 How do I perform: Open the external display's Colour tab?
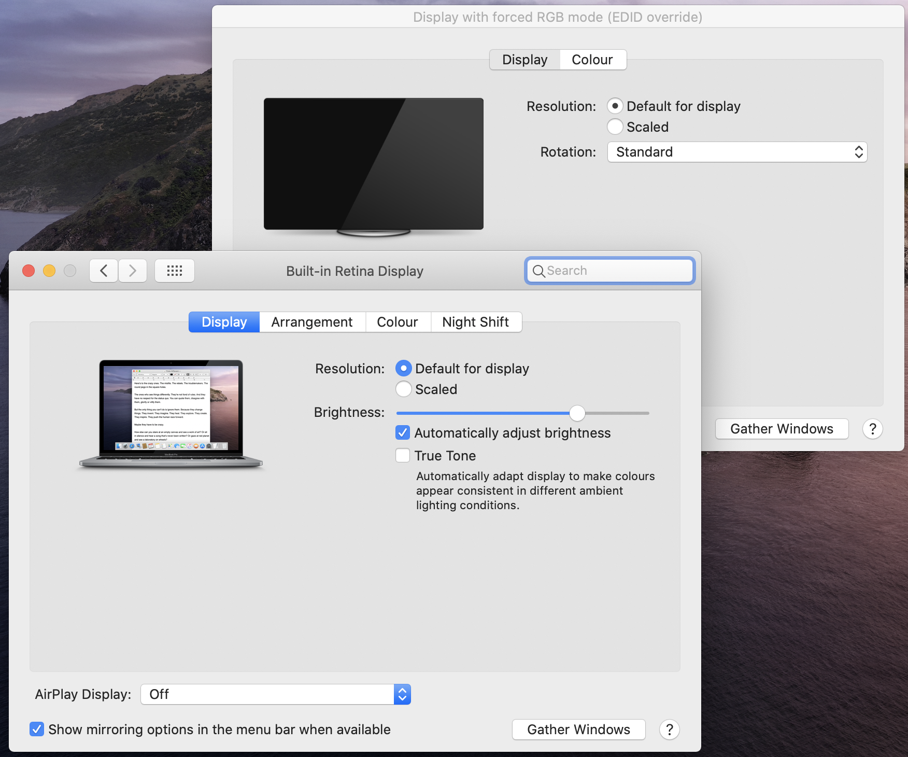[x=592, y=60]
